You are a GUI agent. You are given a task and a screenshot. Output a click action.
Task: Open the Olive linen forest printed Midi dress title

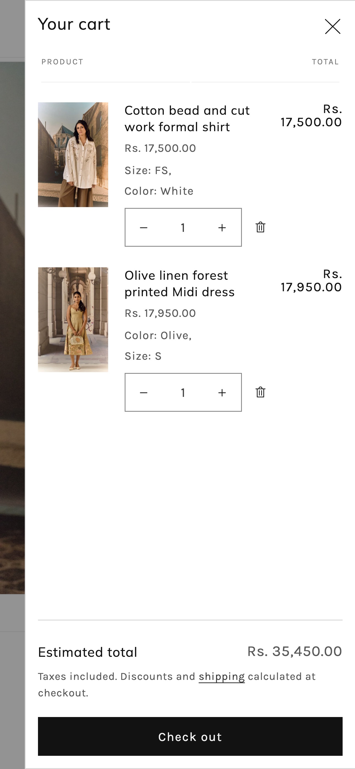tap(180, 284)
